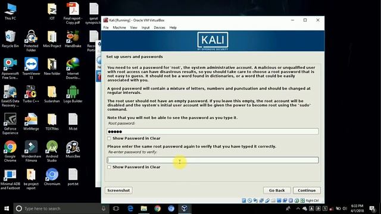This screenshot has height=214, width=381.
Task: Select the TeamViewer 13 desktop icon
Action: 31,68
